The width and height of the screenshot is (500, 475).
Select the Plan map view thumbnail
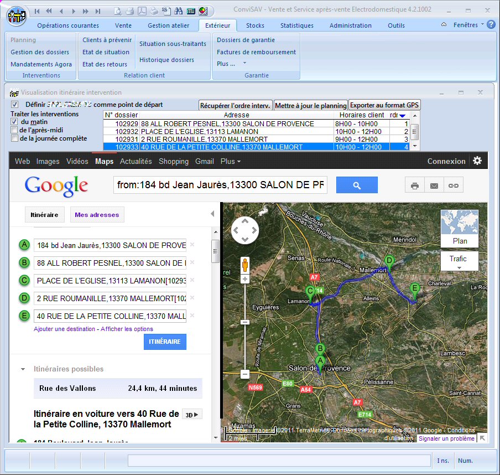pyautogui.click(x=460, y=228)
